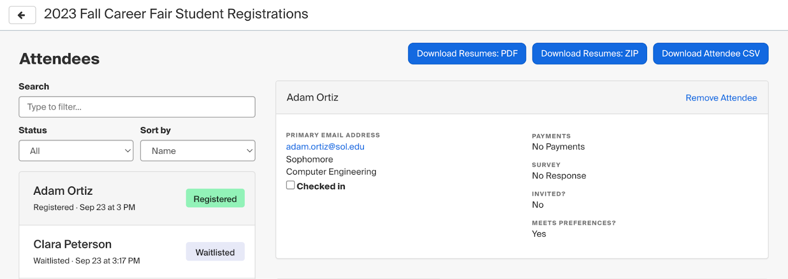This screenshot has height=279, width=788.
Task: Open the Status dropdown set to All
Action: (x=76, y=151)
